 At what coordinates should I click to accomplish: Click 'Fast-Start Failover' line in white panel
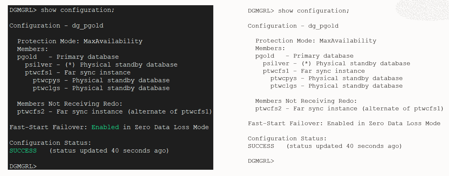[x=344, y=123]
